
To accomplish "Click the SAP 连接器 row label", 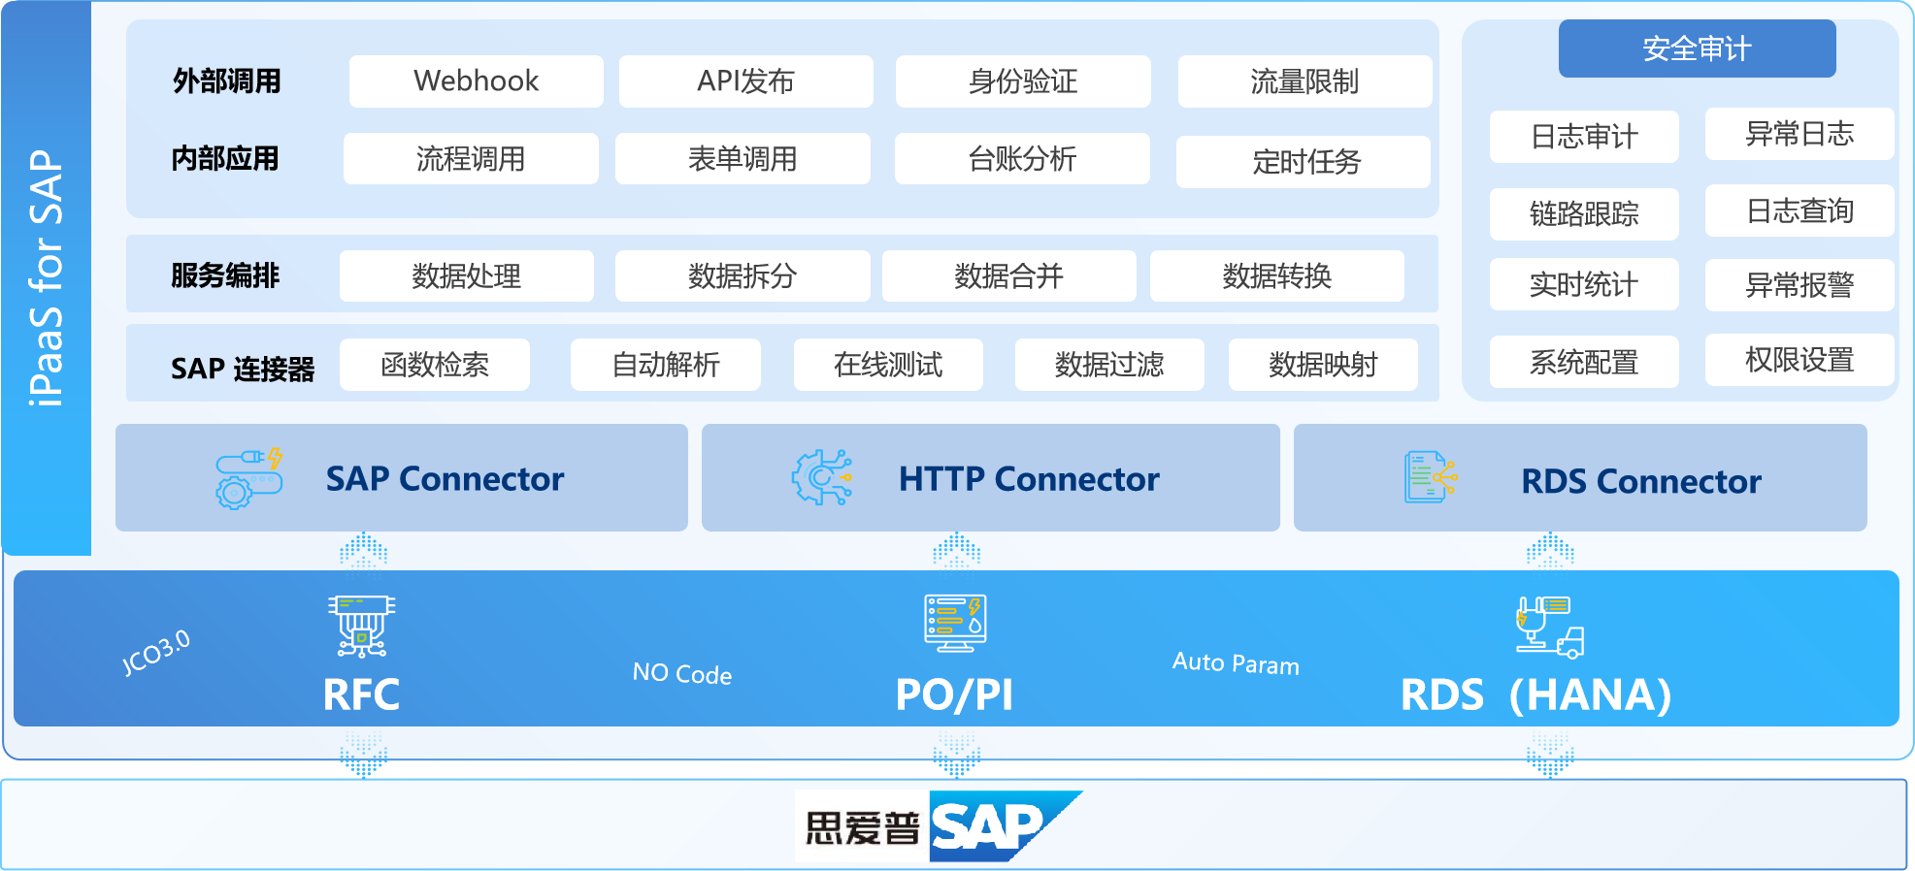I will point(243,369).
